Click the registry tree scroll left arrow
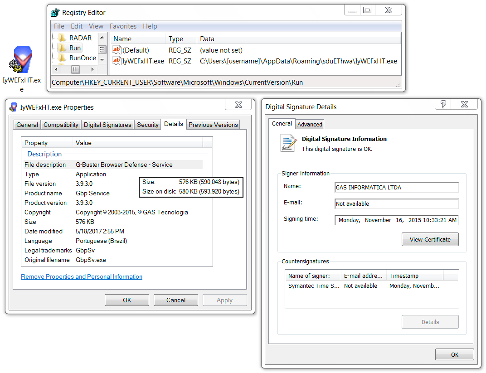This screenshot has height=373, width=486. coord(56,69)
